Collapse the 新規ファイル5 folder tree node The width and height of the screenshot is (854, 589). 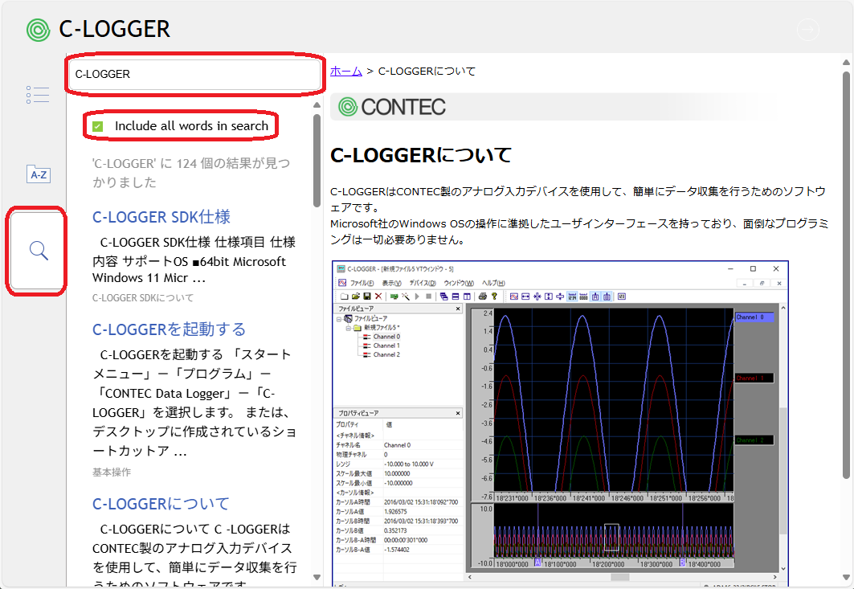coord(348,328)
